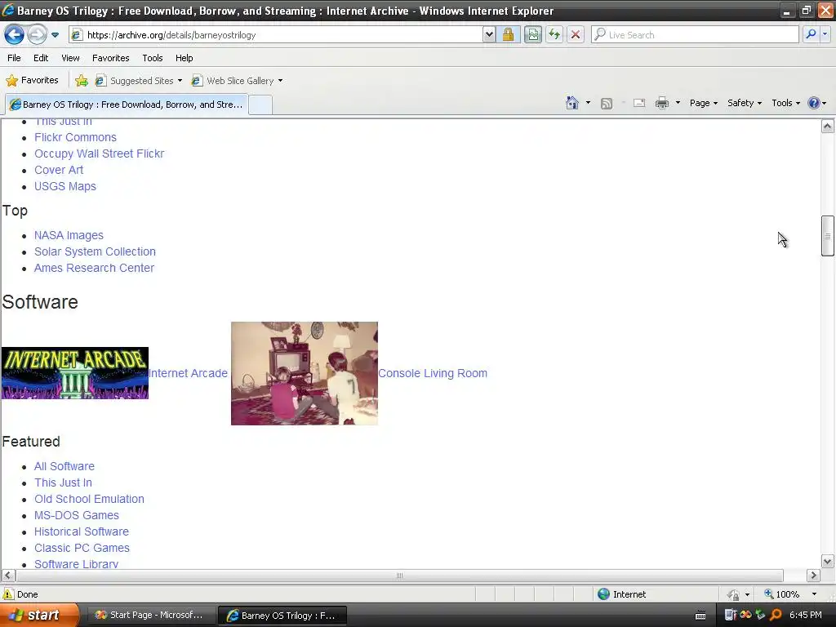Refresh the page with the green arrows icon
This screenshot has width=836, height=627.
[554, 34]
